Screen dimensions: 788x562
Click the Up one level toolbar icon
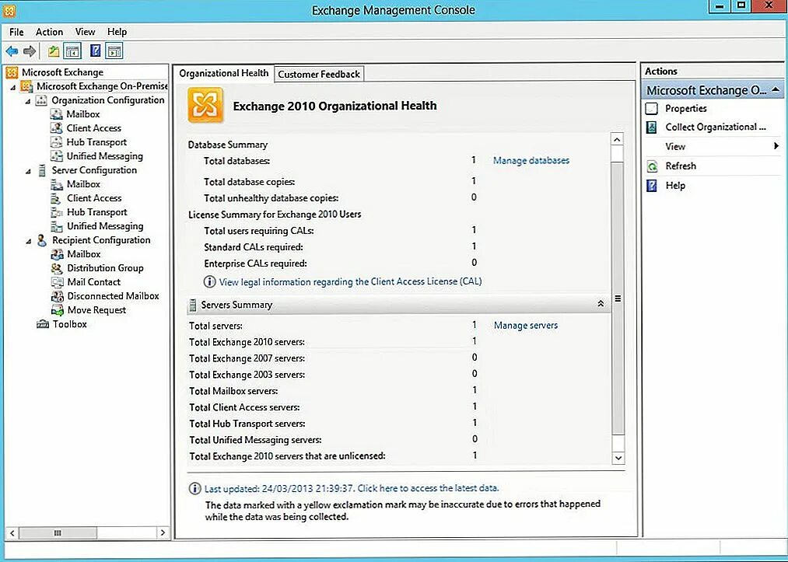coord(54,51)
